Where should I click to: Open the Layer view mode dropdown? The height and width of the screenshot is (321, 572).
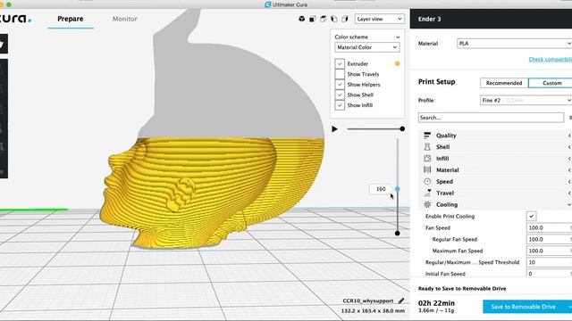[x=379, y=19]
